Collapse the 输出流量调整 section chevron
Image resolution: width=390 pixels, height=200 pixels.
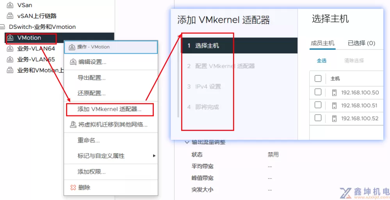coord(187,142)
